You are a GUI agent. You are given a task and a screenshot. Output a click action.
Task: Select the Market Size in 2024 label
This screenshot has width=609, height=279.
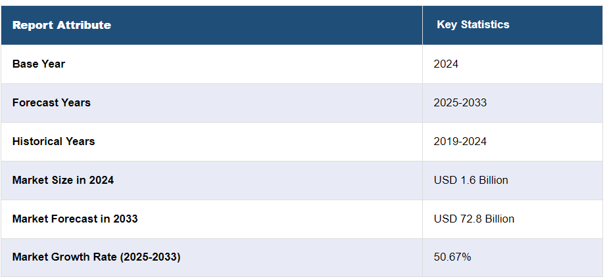pos(62,180)
